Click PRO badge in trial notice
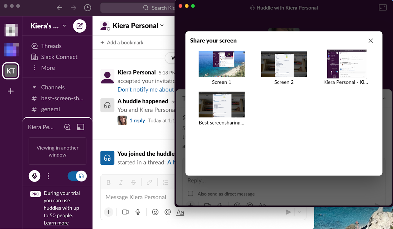Image resolution: width=393 pixels, height=229 pixels. point(35,194)
